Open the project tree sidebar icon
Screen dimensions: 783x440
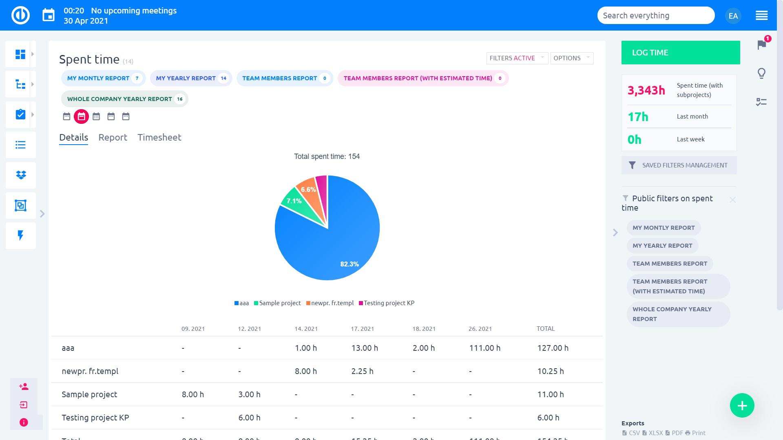[x=20, y=84]
